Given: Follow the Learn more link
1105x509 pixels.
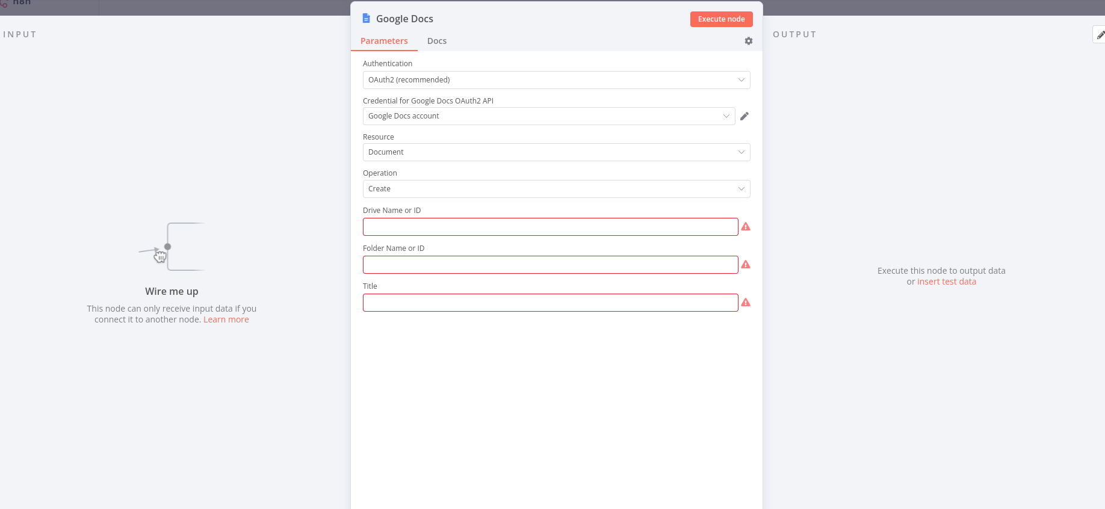Looking at the screenshot, I should (x=226, y=319).
